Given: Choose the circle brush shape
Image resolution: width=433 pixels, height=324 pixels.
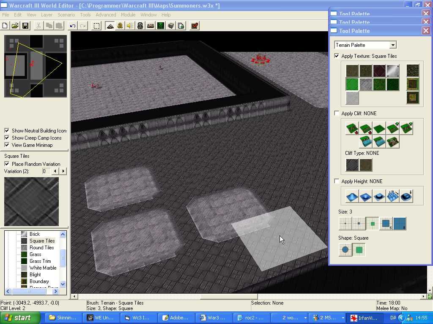Looking at the screenshot, I should coord(345,250).
